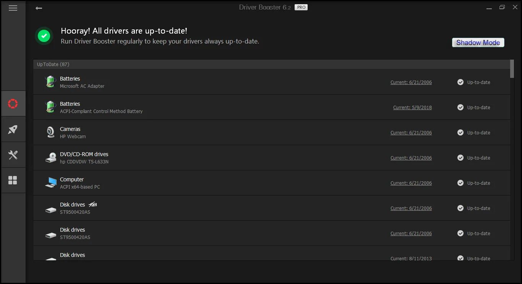Screen dimensions: 522x284
Task: Click Microsoft AC Adapter Up-to-date check icon
Action: (x=460, y=82)
